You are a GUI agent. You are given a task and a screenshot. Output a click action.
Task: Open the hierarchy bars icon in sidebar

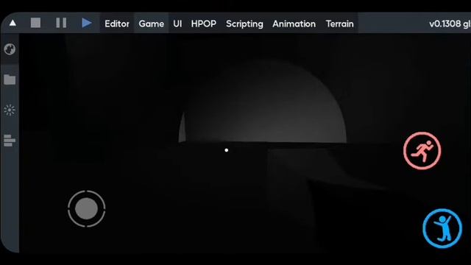pyautogui.click(x=10, y=141)
